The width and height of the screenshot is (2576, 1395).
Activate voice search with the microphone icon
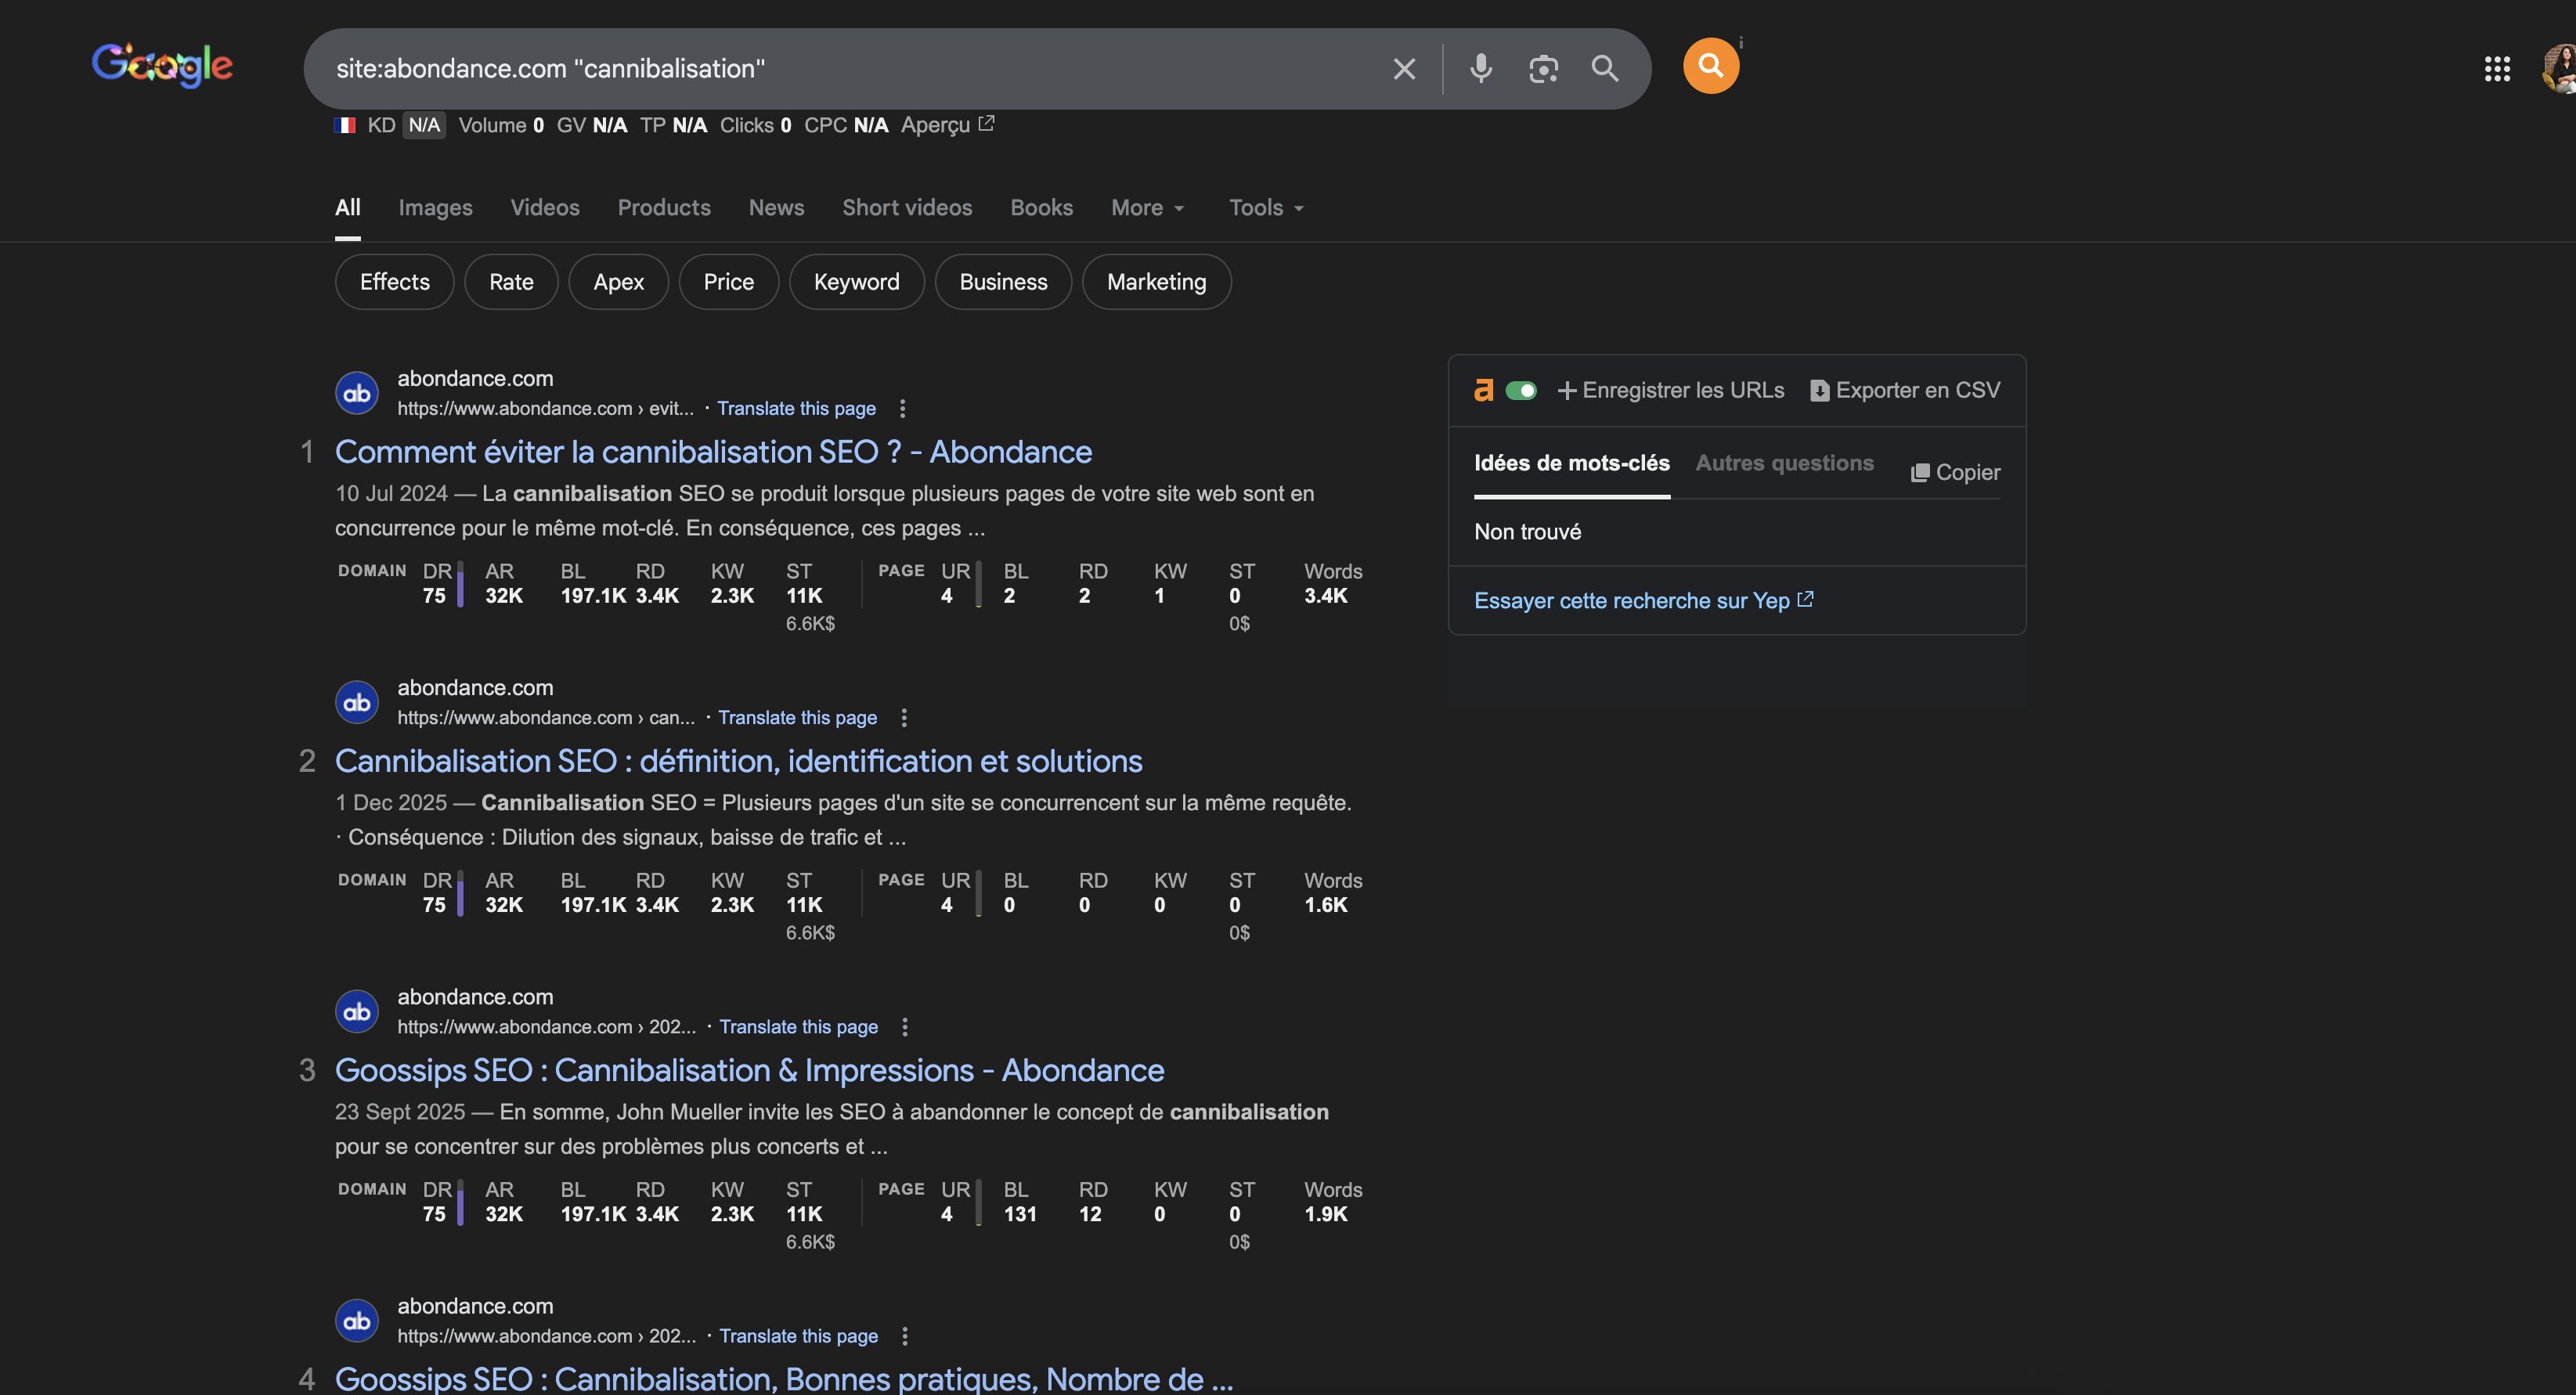1481,68
